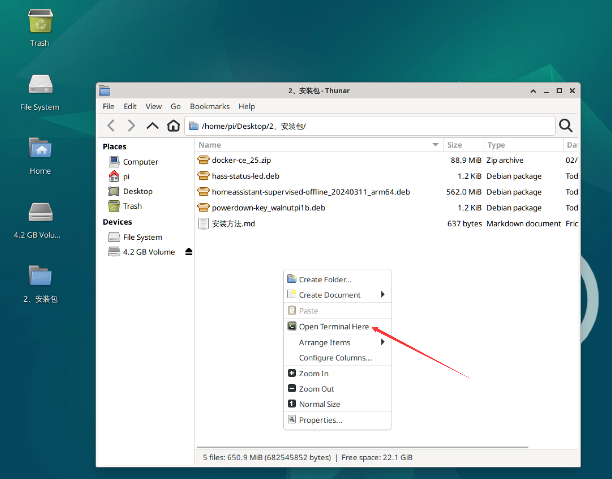
Task: Click the Normal Size icon
Action: click(292, 404)
